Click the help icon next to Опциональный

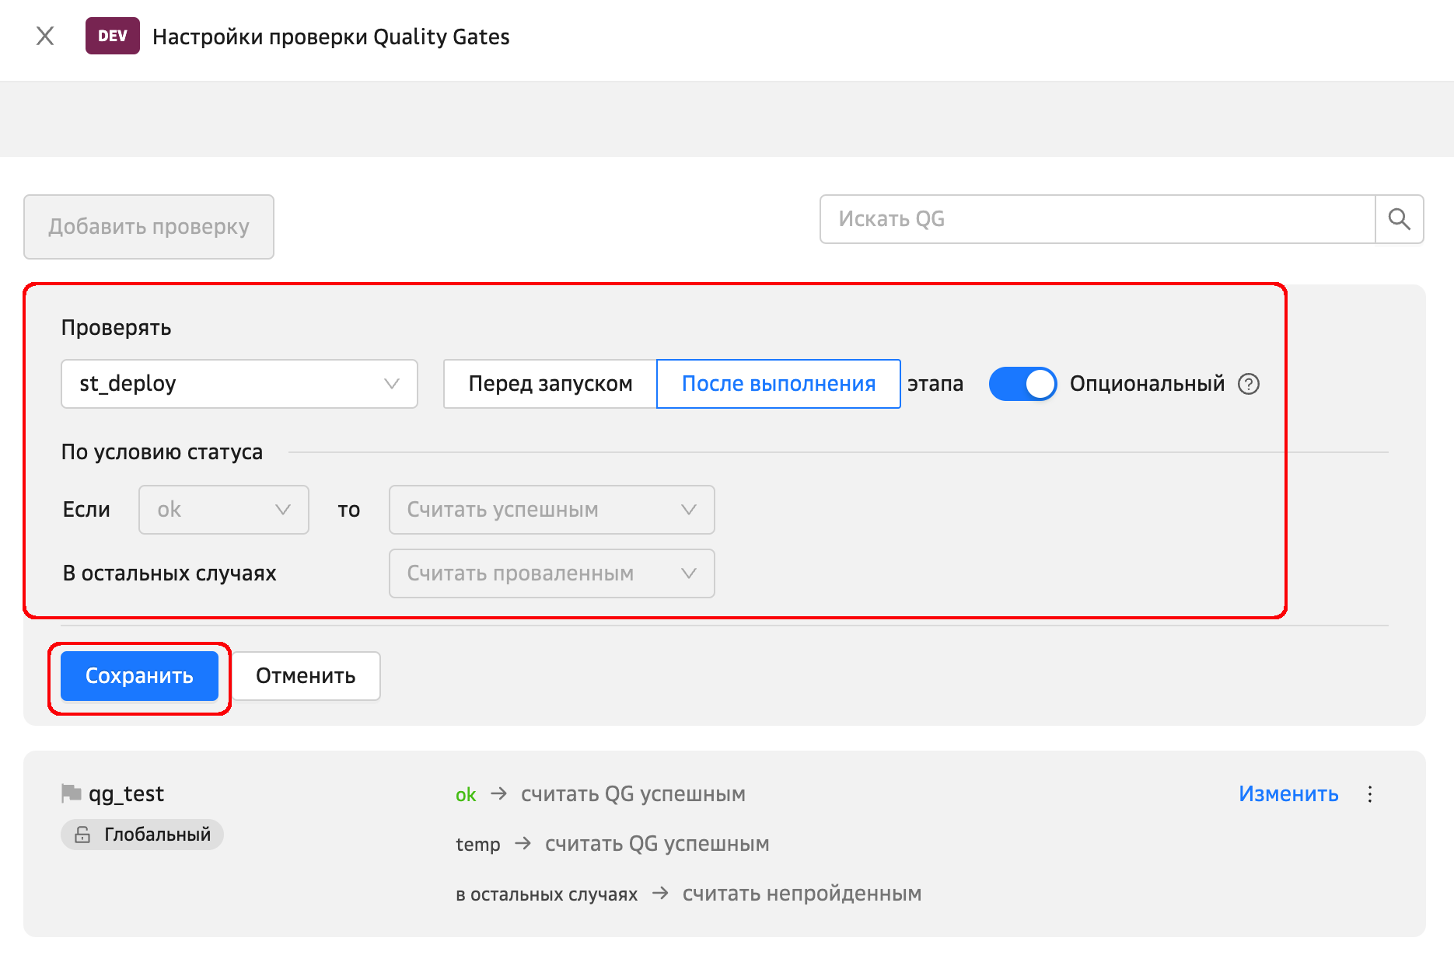click(x=1249, y=384)
